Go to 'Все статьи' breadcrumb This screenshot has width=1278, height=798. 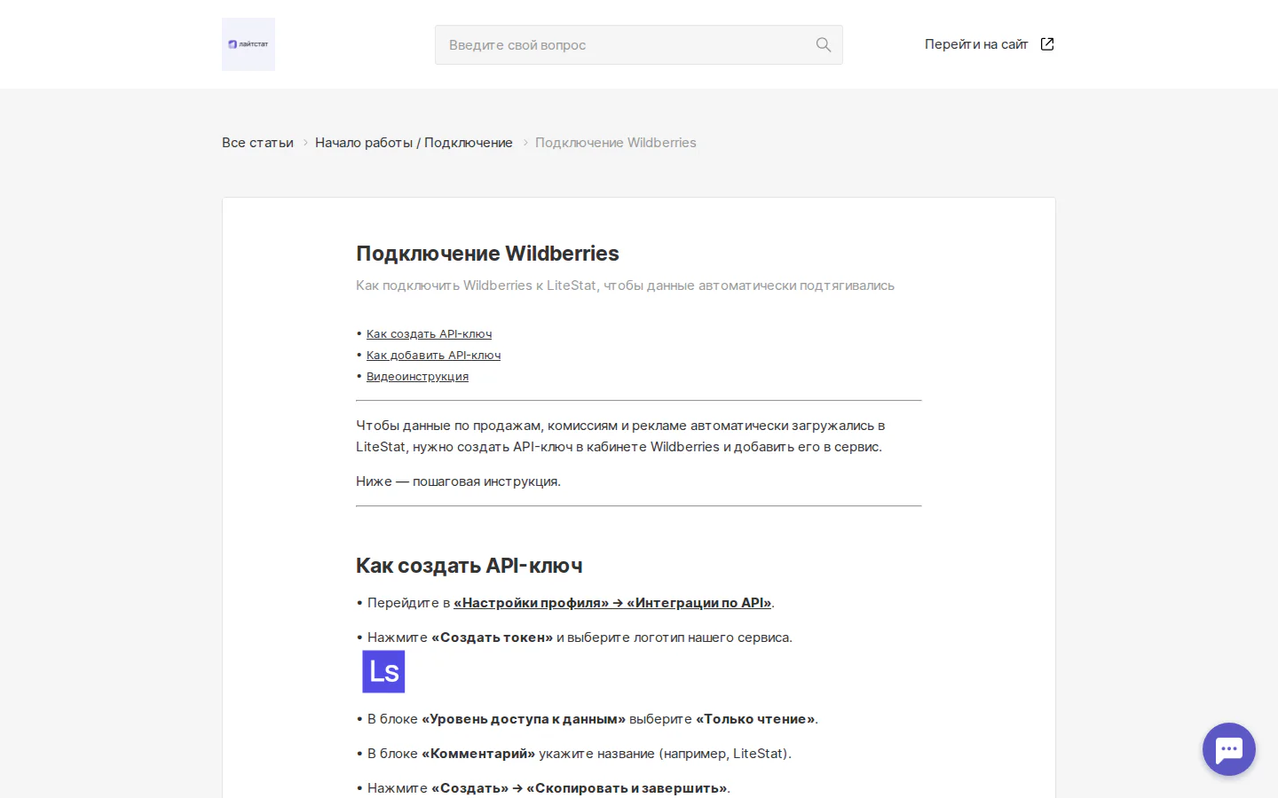pyautogui.click(x=257, y=143)
